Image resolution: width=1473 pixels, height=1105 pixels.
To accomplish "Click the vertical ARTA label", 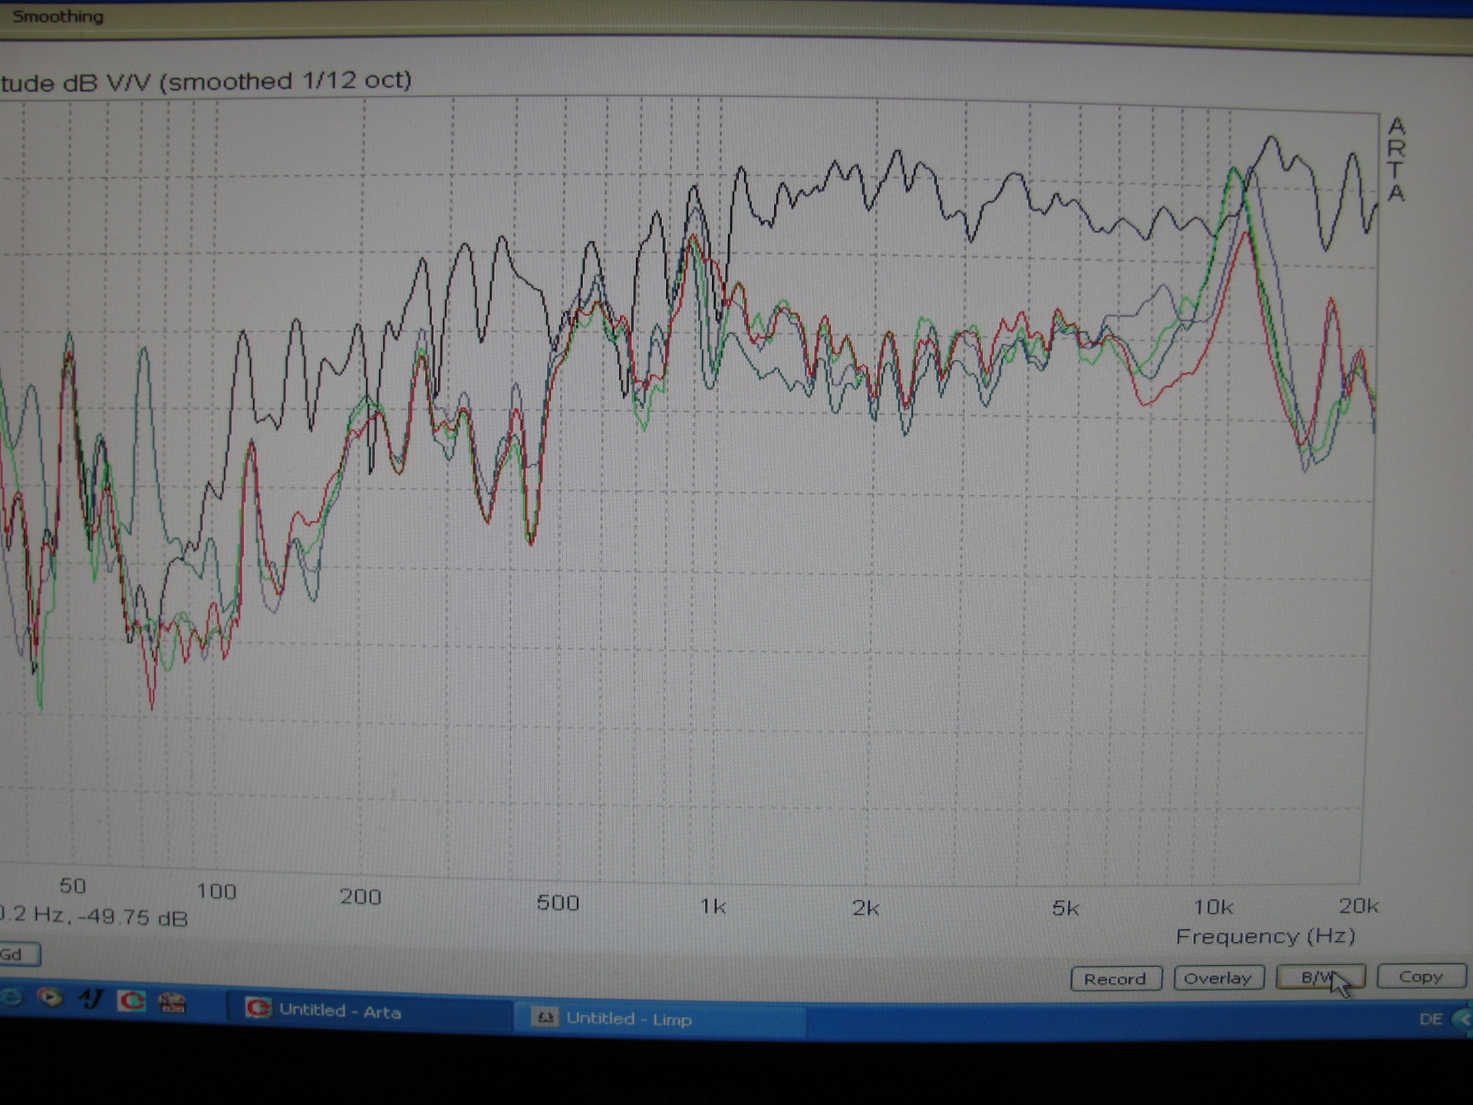I will 1396,159.
